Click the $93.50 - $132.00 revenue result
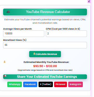This screenshot has width=94, height=97. [45, 66]
